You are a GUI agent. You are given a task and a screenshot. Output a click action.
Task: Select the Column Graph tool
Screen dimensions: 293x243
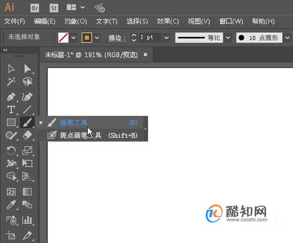(x=27, y=220)
